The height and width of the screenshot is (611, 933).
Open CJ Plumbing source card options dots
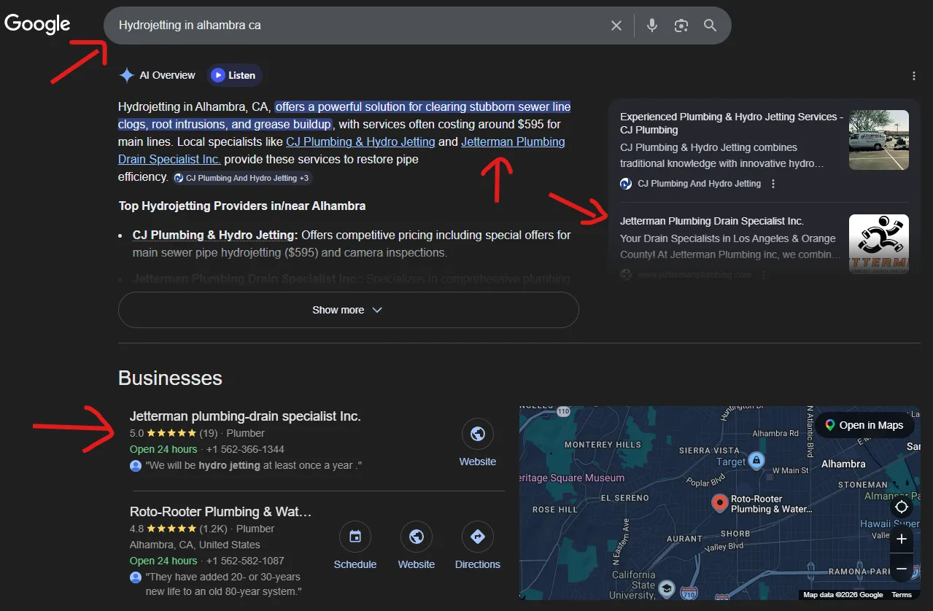773,184
